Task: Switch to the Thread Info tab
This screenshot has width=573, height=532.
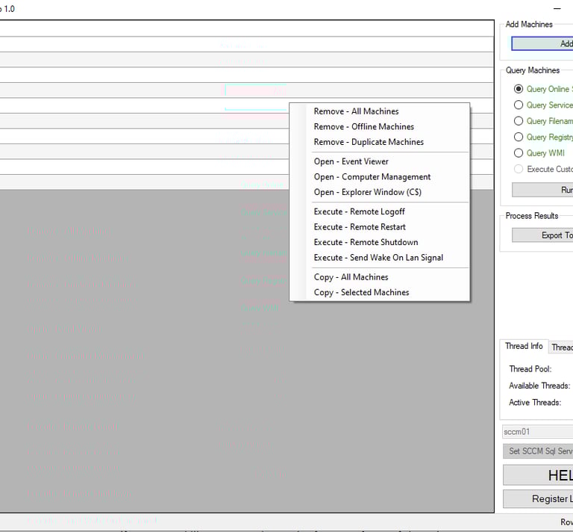Action: point(524,346)
